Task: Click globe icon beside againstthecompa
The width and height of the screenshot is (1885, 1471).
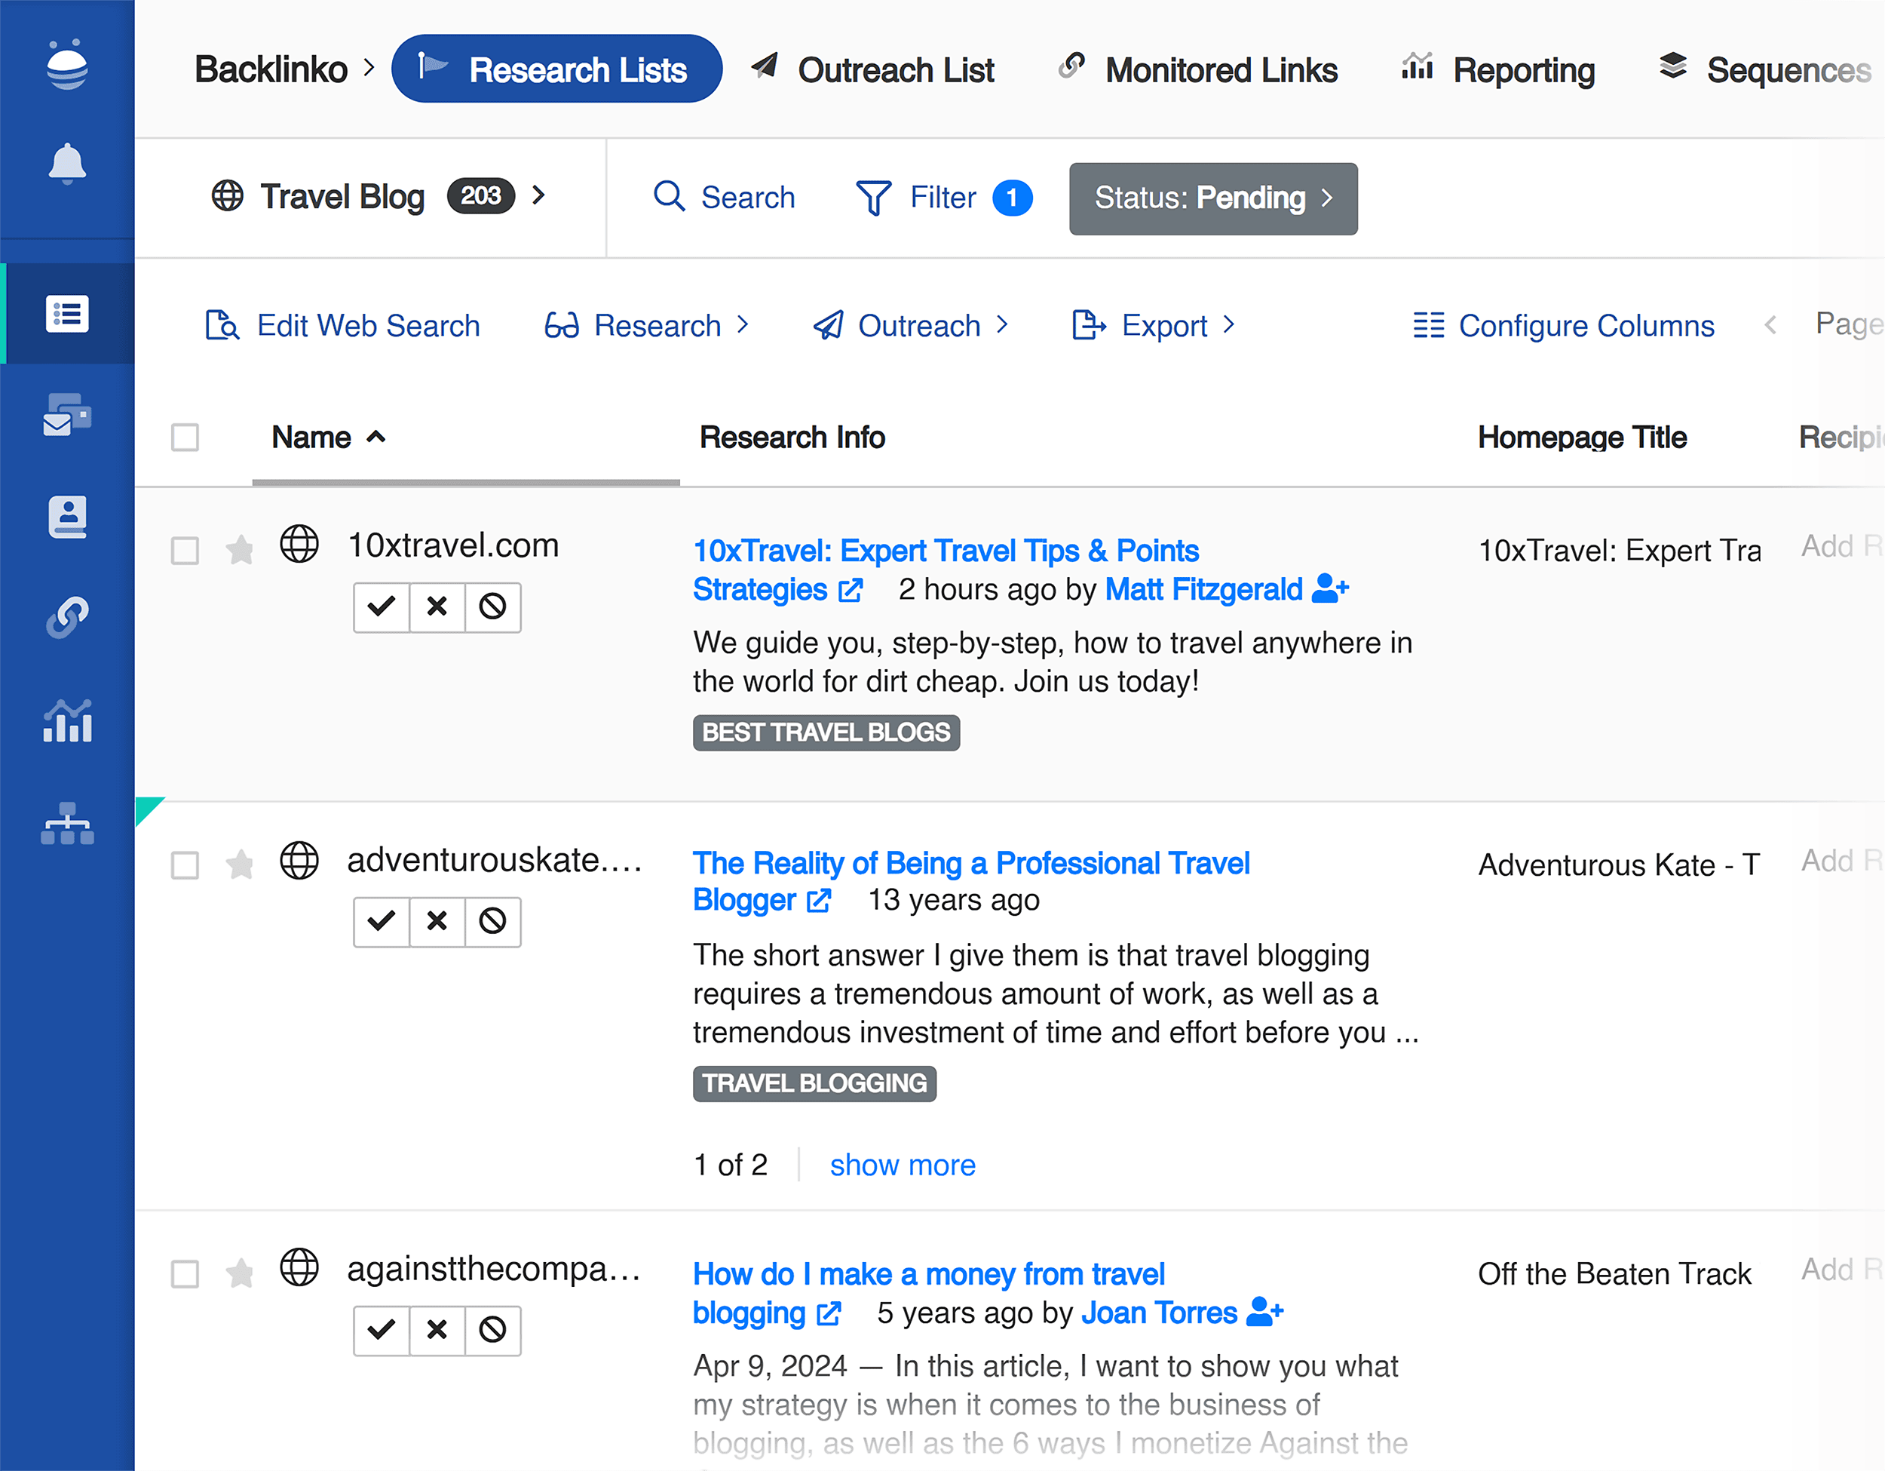Action: (299, 1267)
